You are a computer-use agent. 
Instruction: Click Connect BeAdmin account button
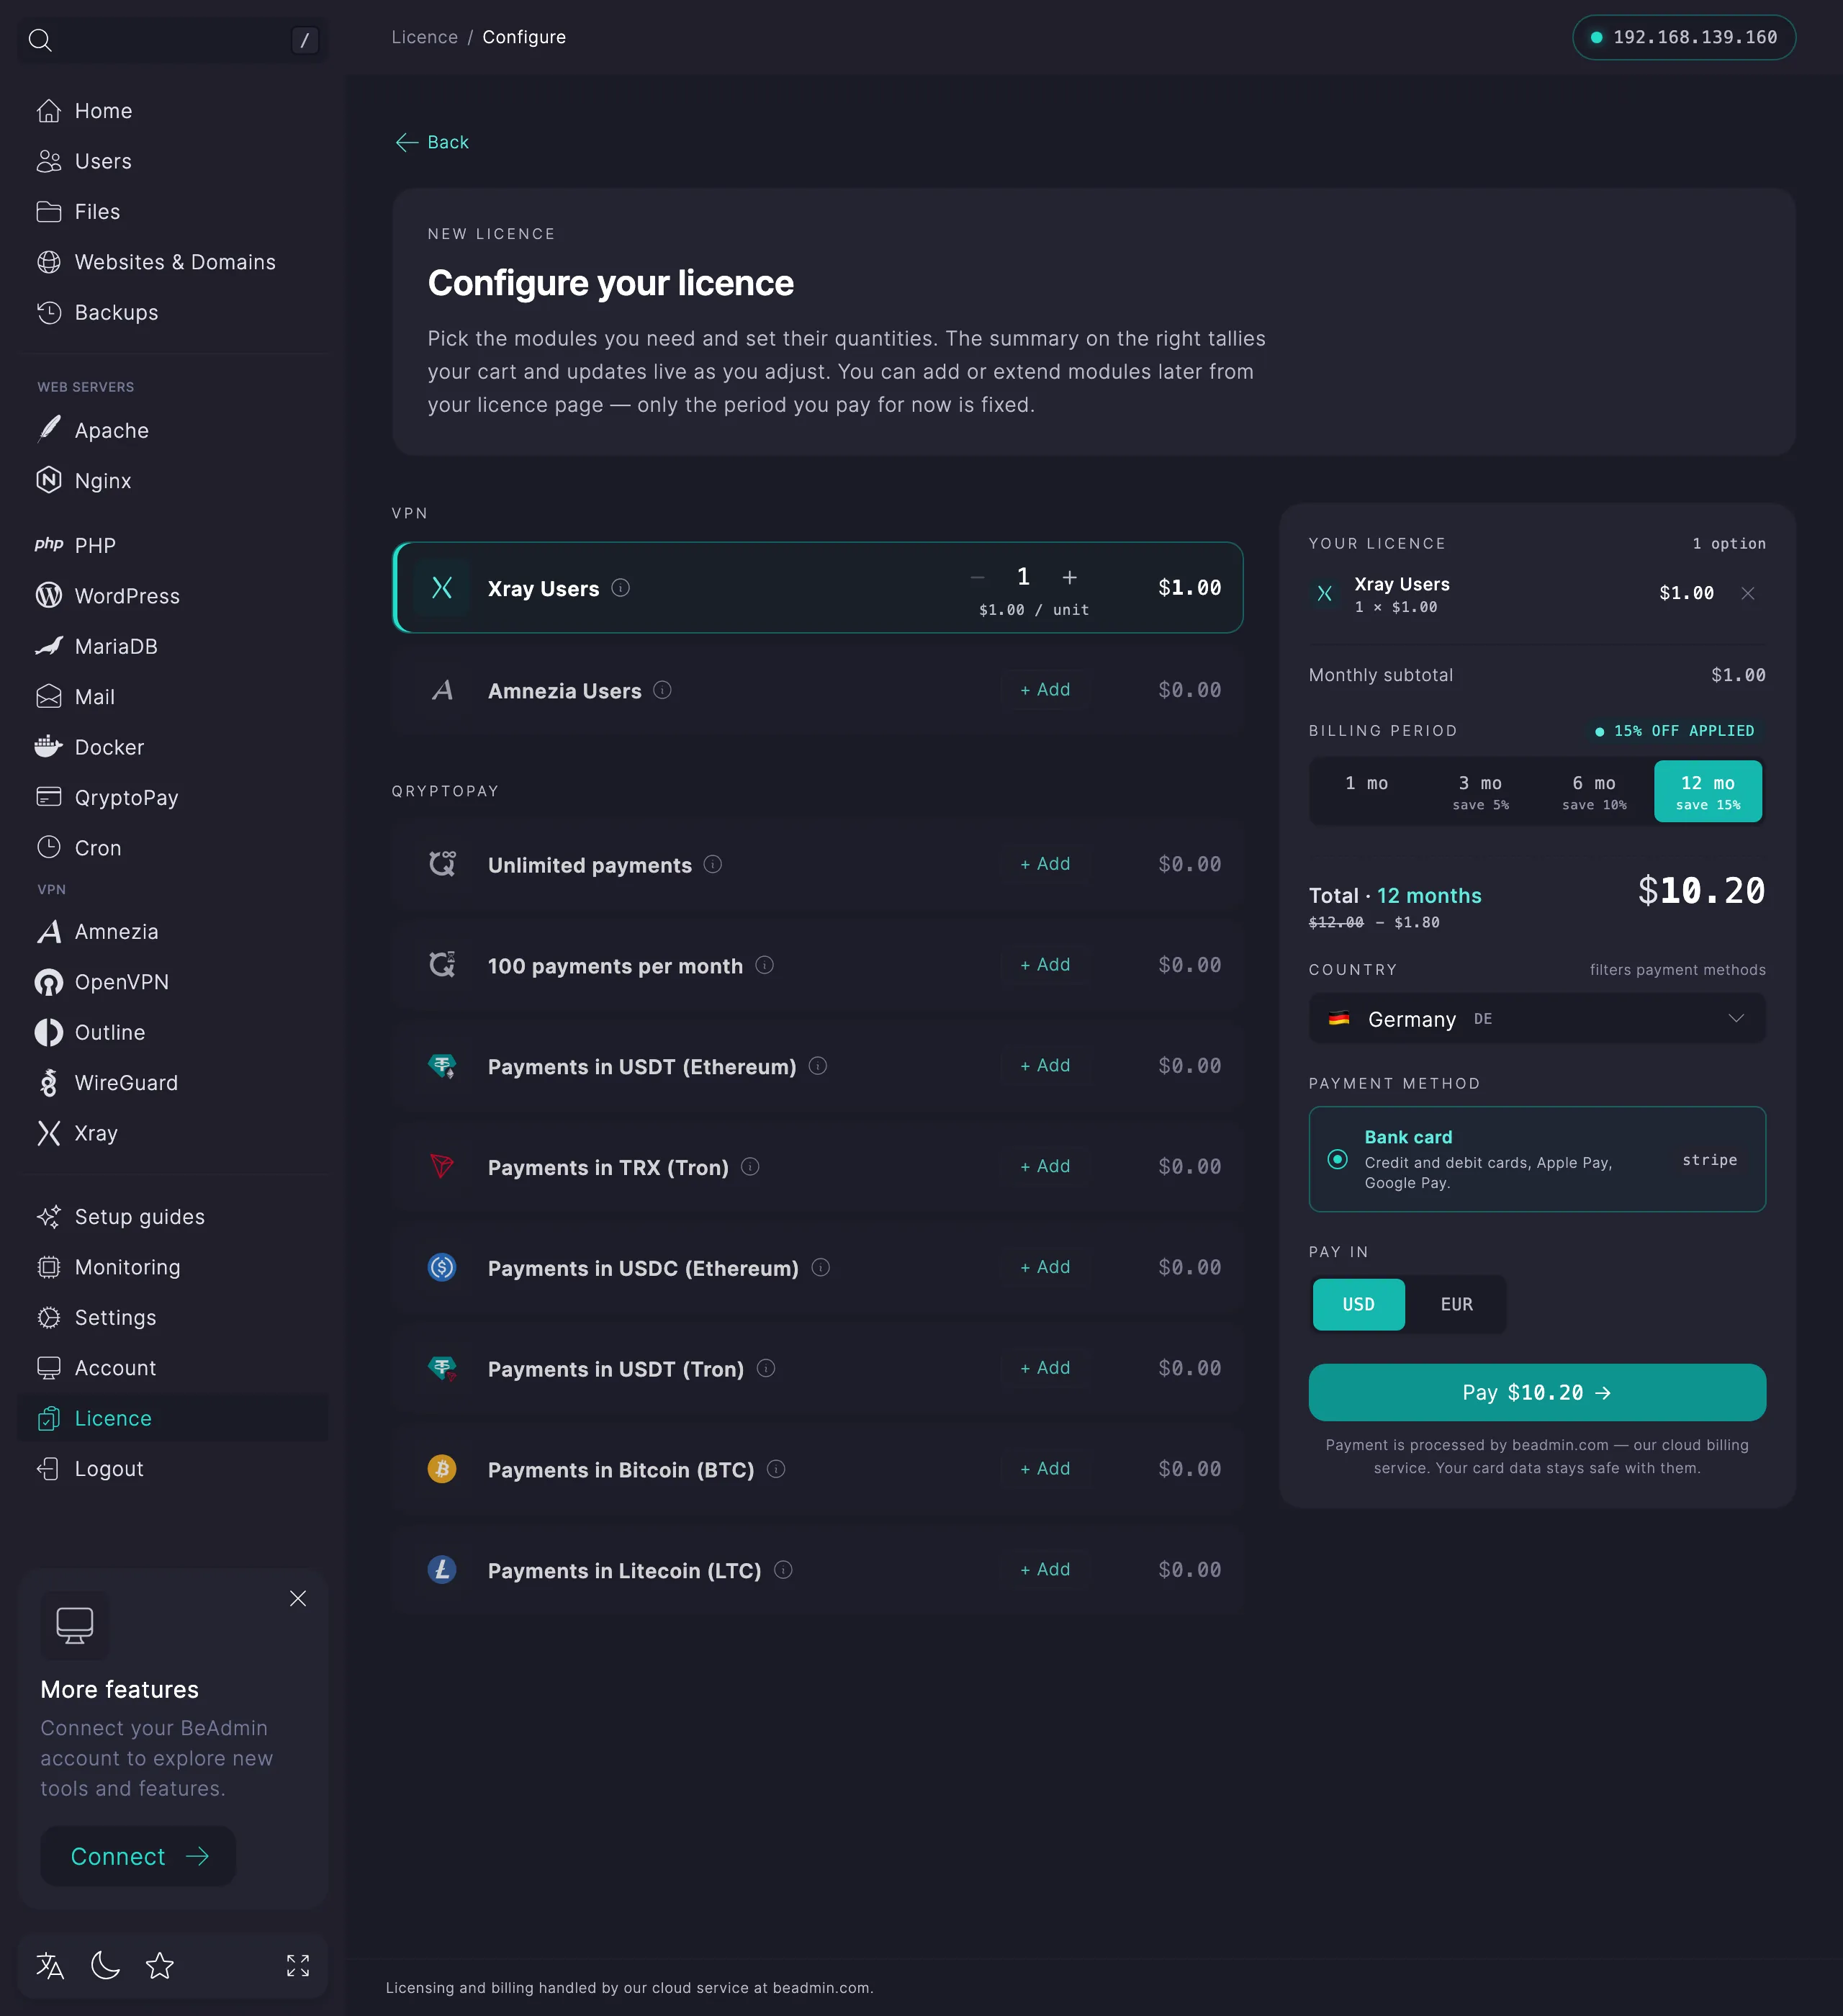coord(138,1857)
